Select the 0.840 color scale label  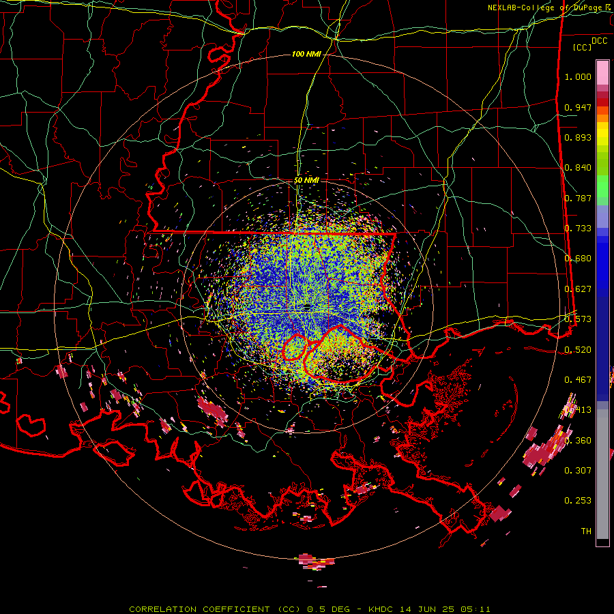[578, 168]
